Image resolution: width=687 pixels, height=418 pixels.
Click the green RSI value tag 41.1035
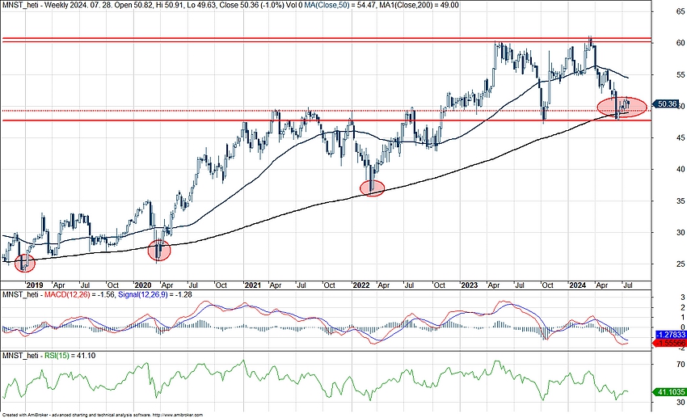click(x=666, y=392)
